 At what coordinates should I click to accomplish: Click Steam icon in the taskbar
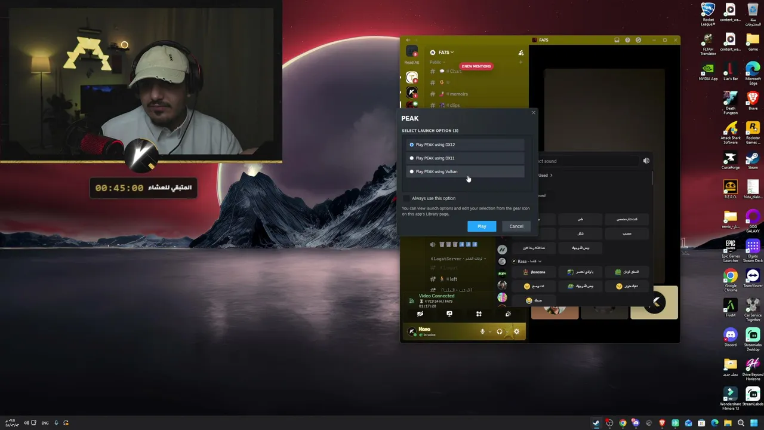[x=596, y=423]
